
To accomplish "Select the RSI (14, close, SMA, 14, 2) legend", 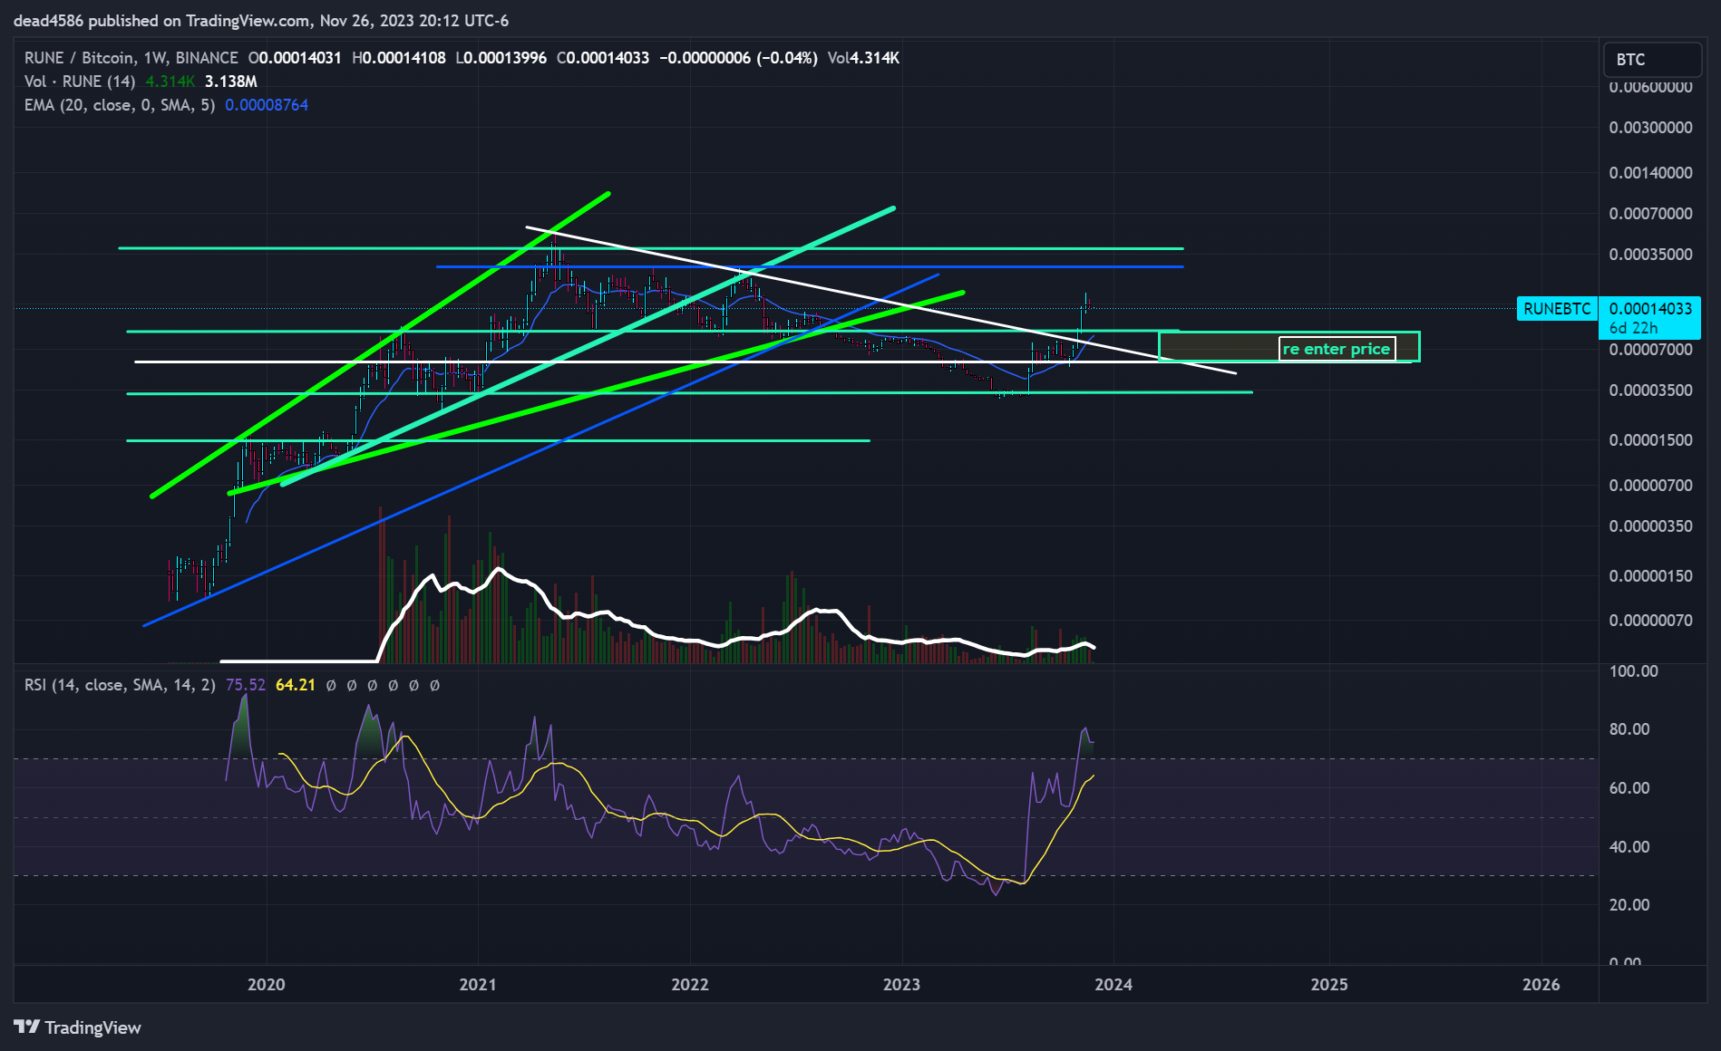I will click(120, 685).
